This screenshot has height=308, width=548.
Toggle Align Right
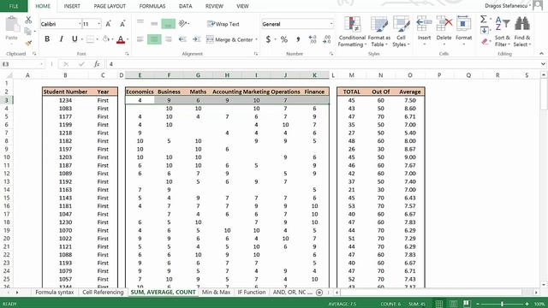tap(168, 39)
